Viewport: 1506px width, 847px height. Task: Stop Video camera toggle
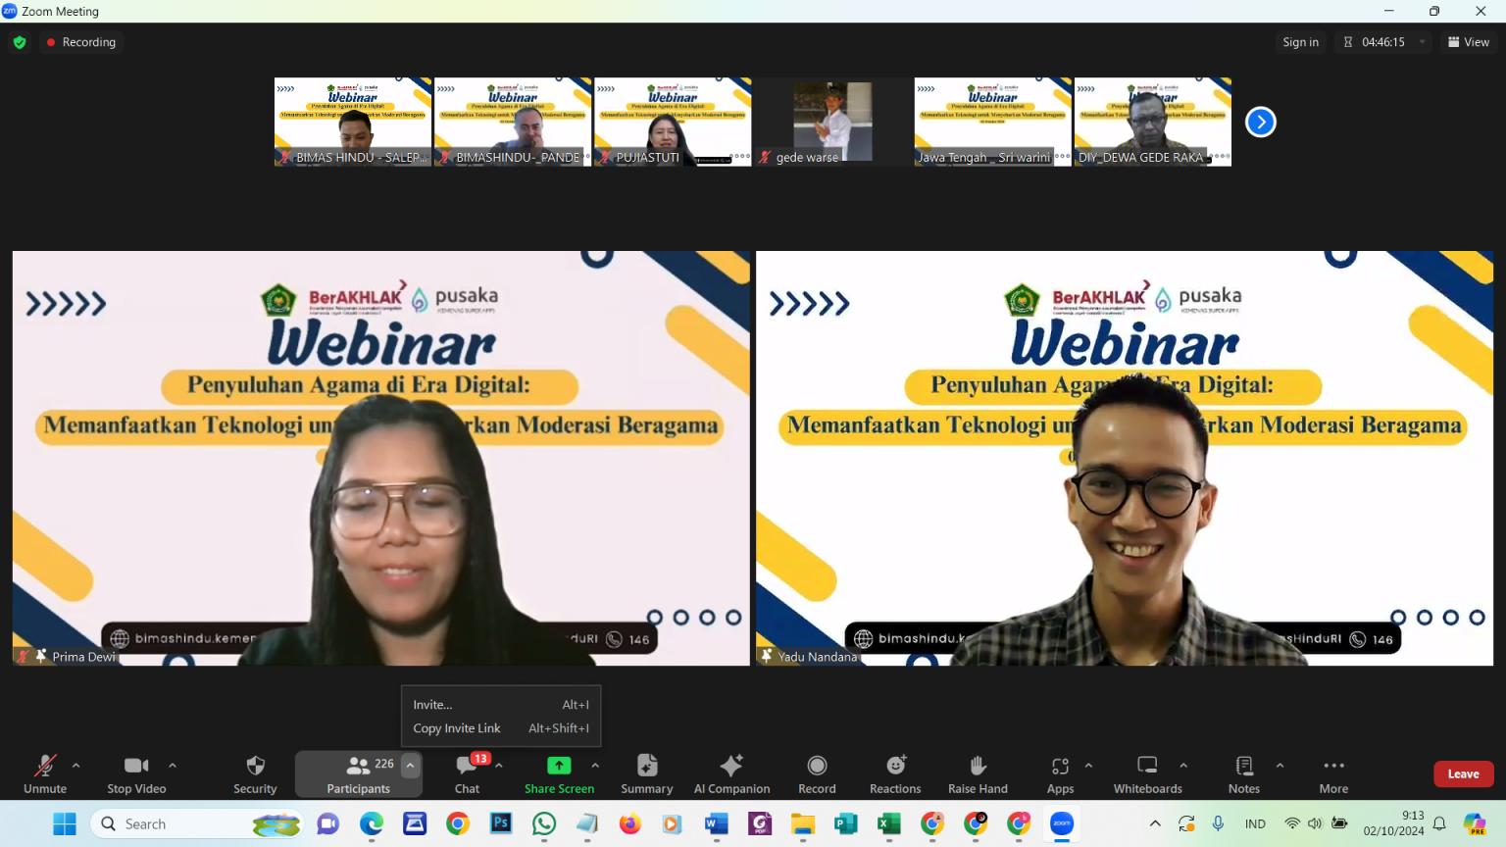pyautogui.click(x=136, y=773)
